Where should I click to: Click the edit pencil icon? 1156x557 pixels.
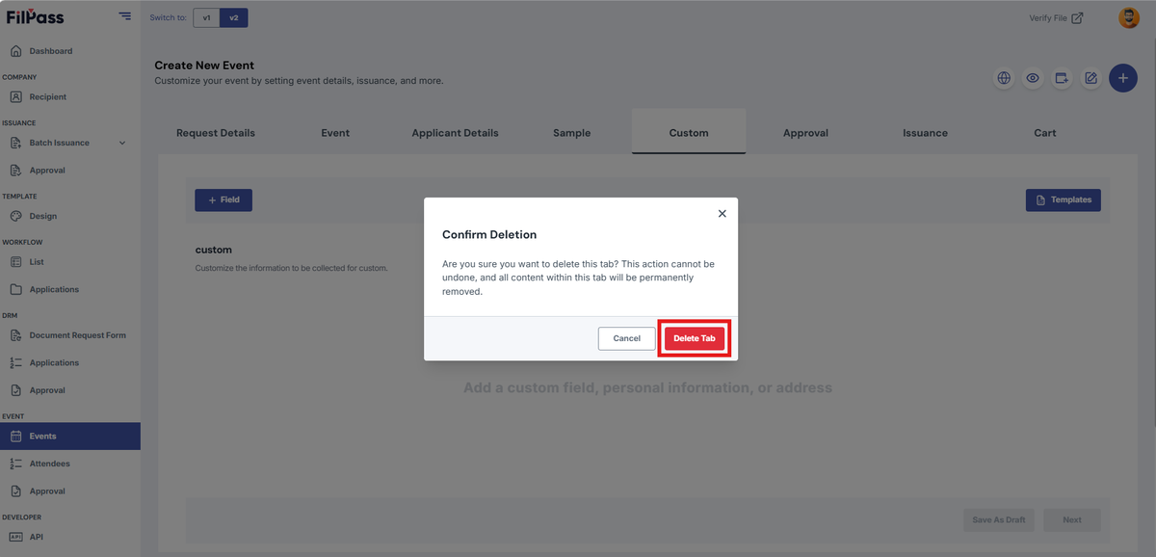tap(1090, 78)
